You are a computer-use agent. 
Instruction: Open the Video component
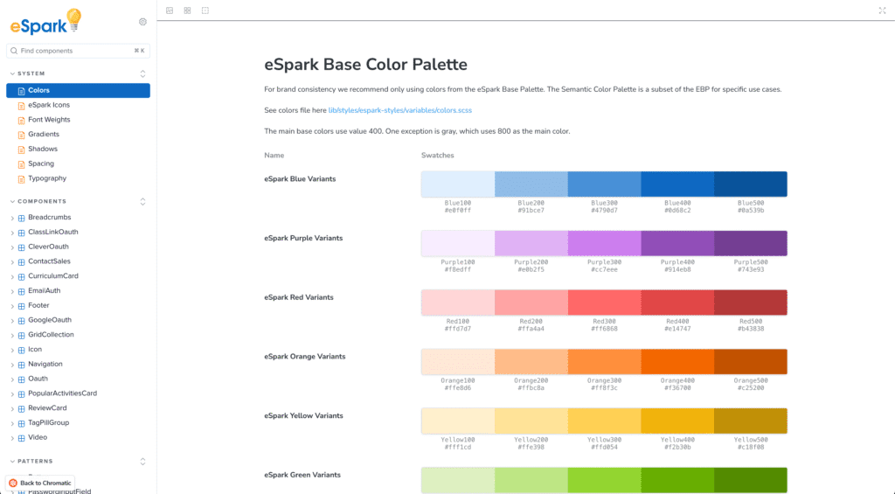click(x=38, y=437)
